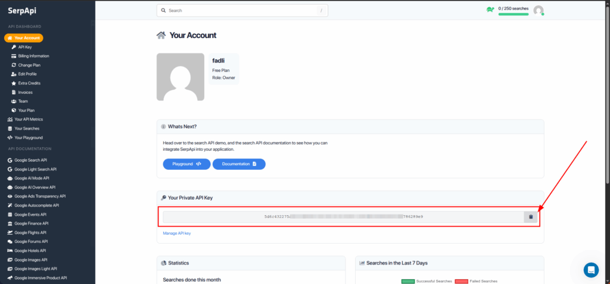The height and width of the screenshot is (284, 610).
Task: Click the Billing Information card icon
Action: click(14, 56)
